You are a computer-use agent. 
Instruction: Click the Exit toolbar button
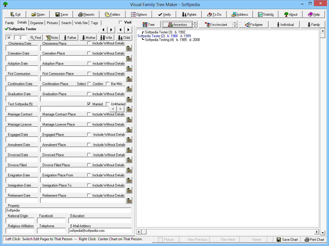point(15,15)
